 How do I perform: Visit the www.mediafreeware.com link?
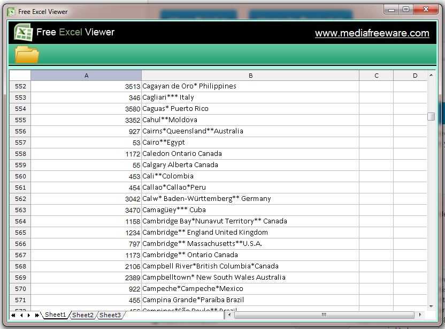[372, 33]
